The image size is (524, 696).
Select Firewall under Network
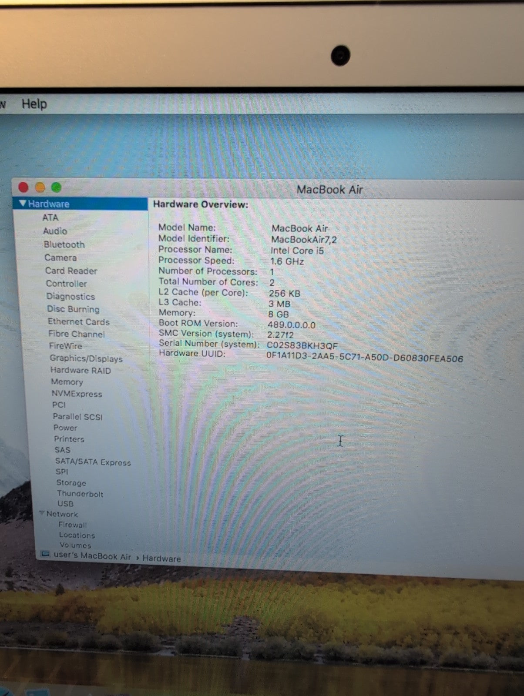click(72, 525)
